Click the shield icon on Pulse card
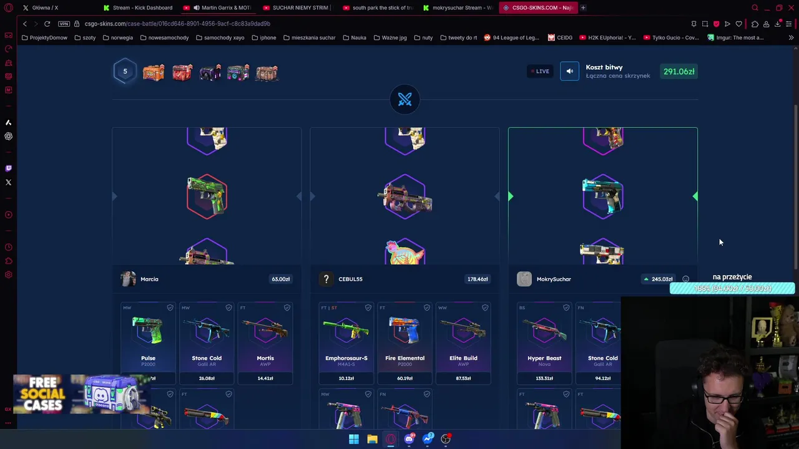The width and height of the screenshot is (799, 449). 170,307
